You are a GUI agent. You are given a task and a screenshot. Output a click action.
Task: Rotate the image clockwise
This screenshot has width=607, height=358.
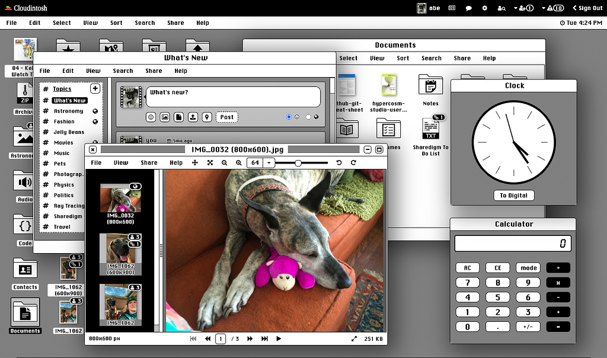(x=353, y=163)
